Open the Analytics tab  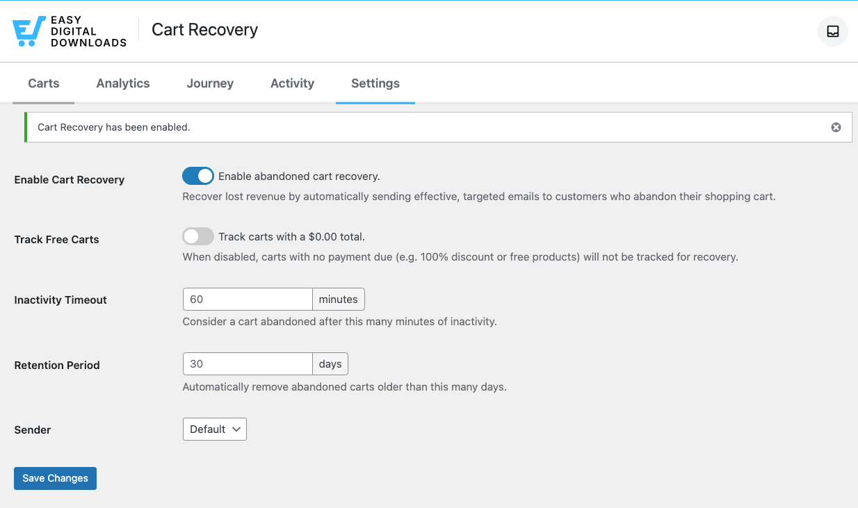pos(122,83)
